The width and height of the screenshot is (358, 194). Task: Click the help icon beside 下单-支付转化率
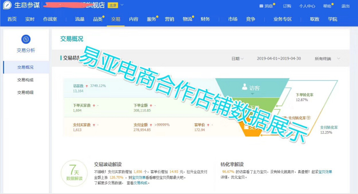(x=308, y=118)
